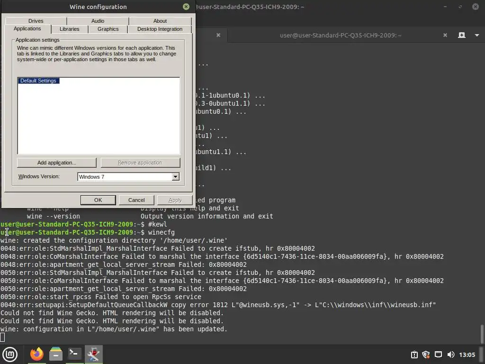Switch to the Drives tab
Viewport: 485px width, 364px height.
pos(36,21)
